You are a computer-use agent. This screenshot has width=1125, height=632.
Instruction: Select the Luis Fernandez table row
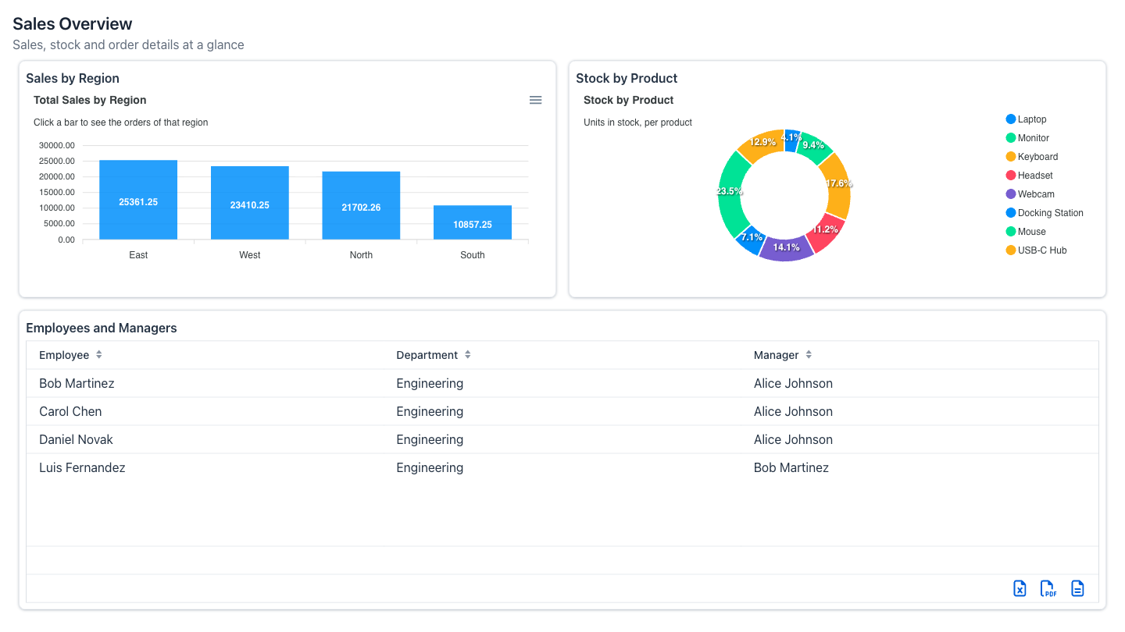(562, 467)
